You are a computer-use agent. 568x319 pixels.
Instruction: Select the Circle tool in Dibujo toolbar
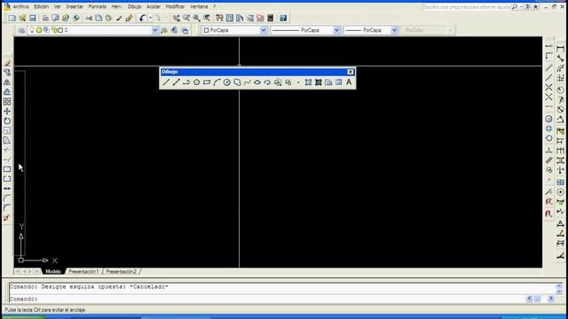(227, 82)
